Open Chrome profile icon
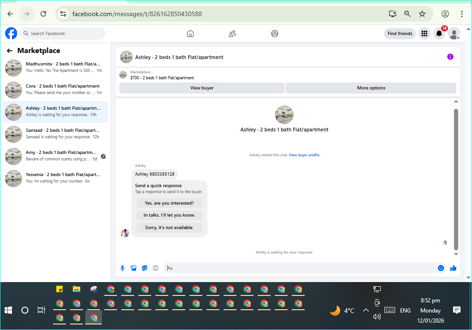This screenshot has height=330, width=472. pos(445,14)
